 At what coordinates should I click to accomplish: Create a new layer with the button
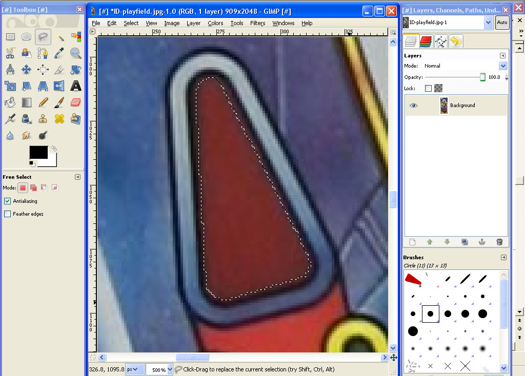click(412, 242)
